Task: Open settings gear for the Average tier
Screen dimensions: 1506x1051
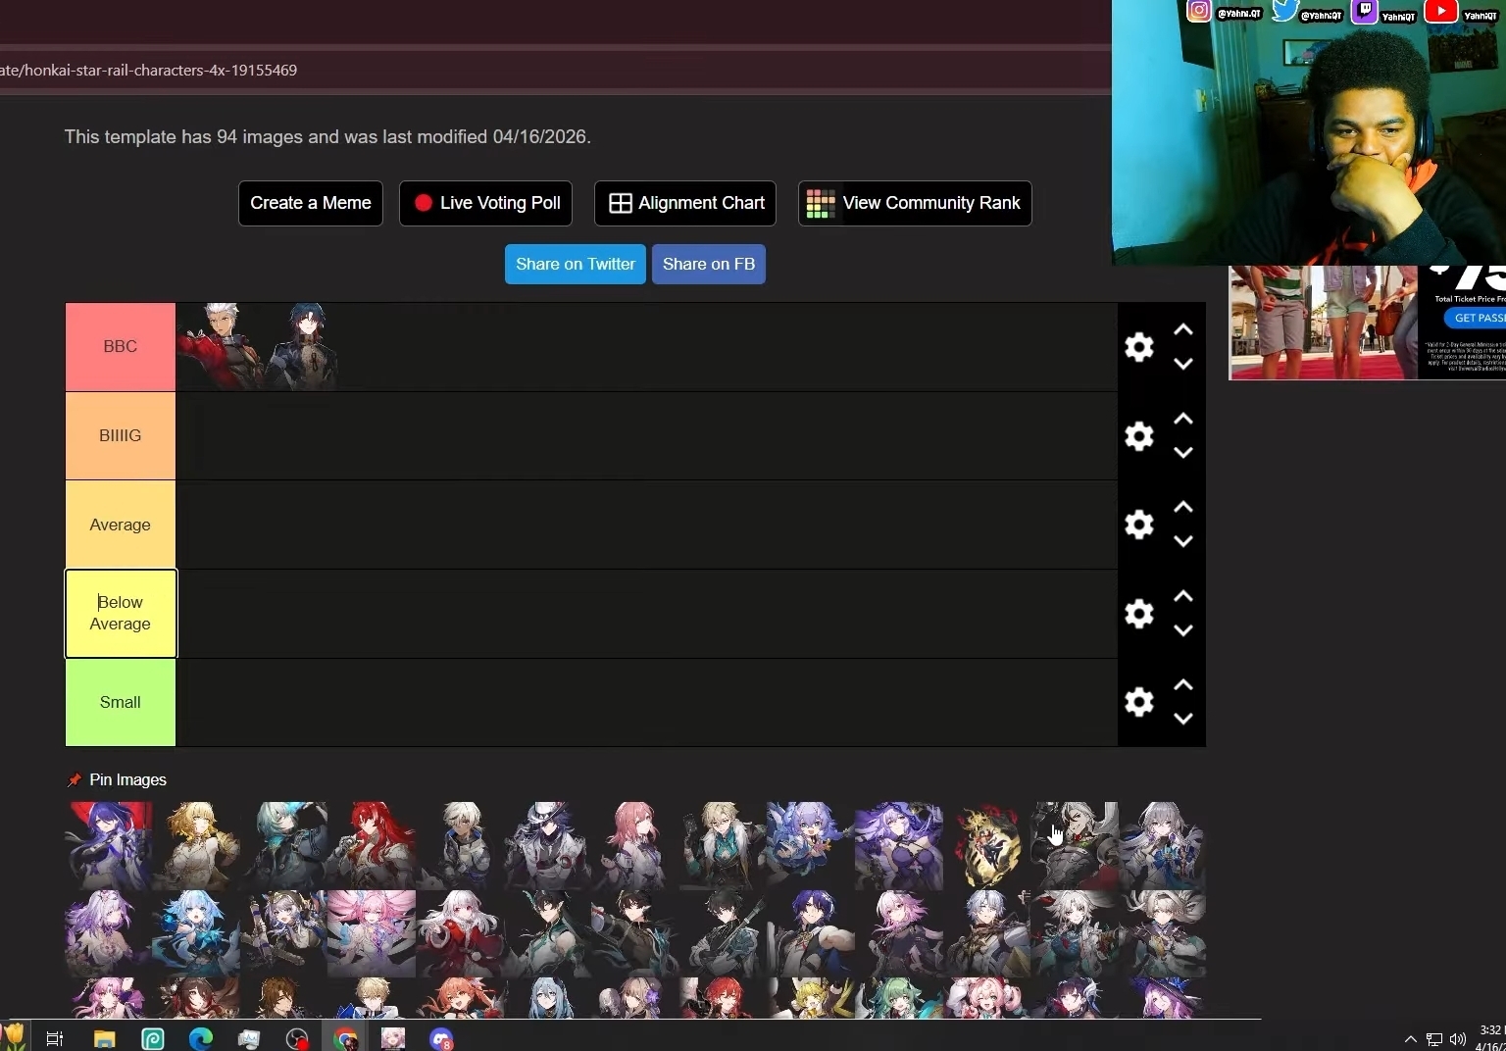Action: [1138, 525]
